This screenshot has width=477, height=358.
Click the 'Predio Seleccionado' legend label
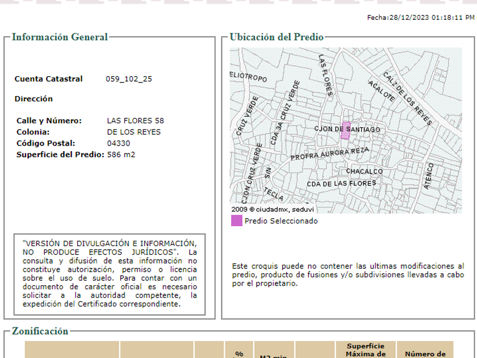[x=281, y=221]
